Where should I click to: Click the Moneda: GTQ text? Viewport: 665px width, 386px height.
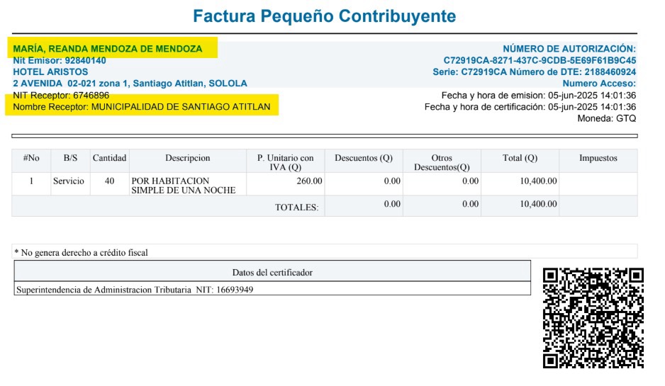coord(606,119)
